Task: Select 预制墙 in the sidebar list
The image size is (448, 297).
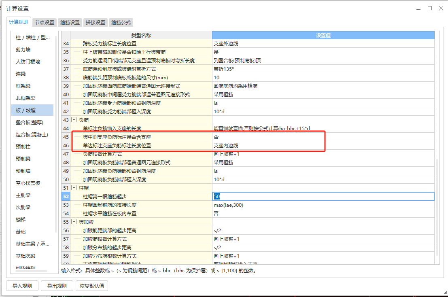Action: click(x=32, y=171)
